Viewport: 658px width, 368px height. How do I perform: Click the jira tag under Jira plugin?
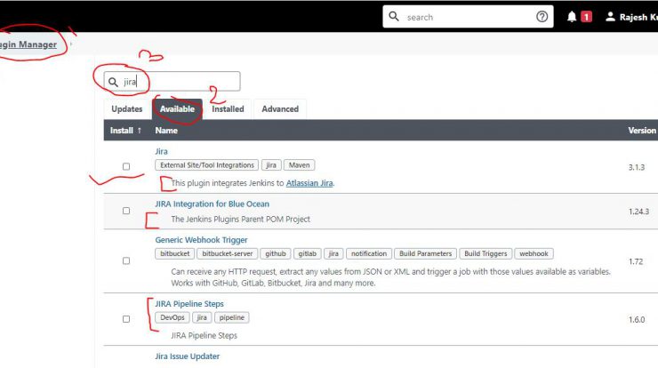[x=271, y=165]
